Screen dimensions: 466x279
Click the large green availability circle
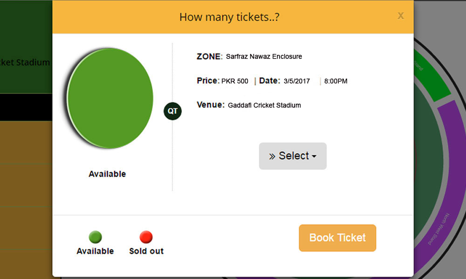click(110, 98)
